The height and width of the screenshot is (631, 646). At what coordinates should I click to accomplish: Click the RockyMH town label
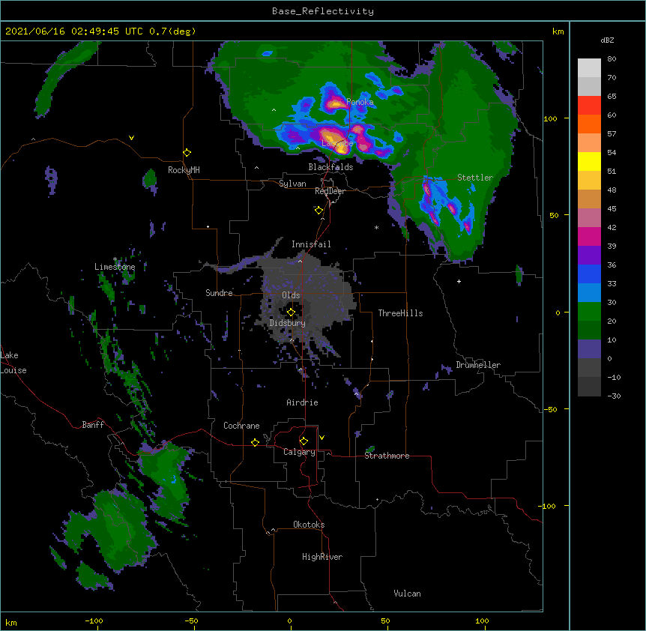[184, 170]
